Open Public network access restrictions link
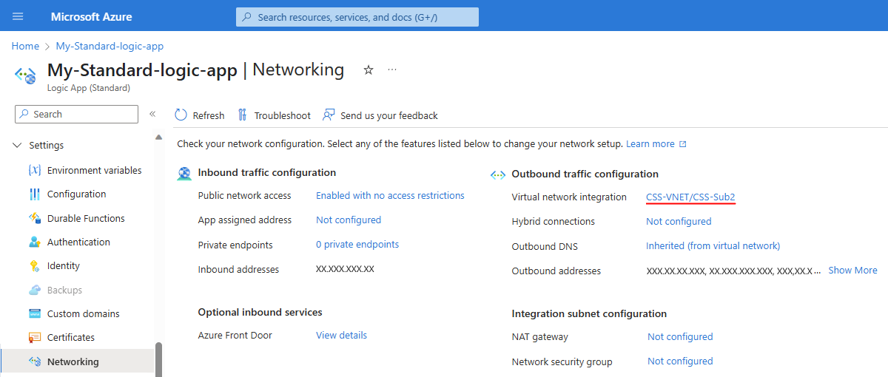Viewport: 888px width, 377px height. pos(390,196)
